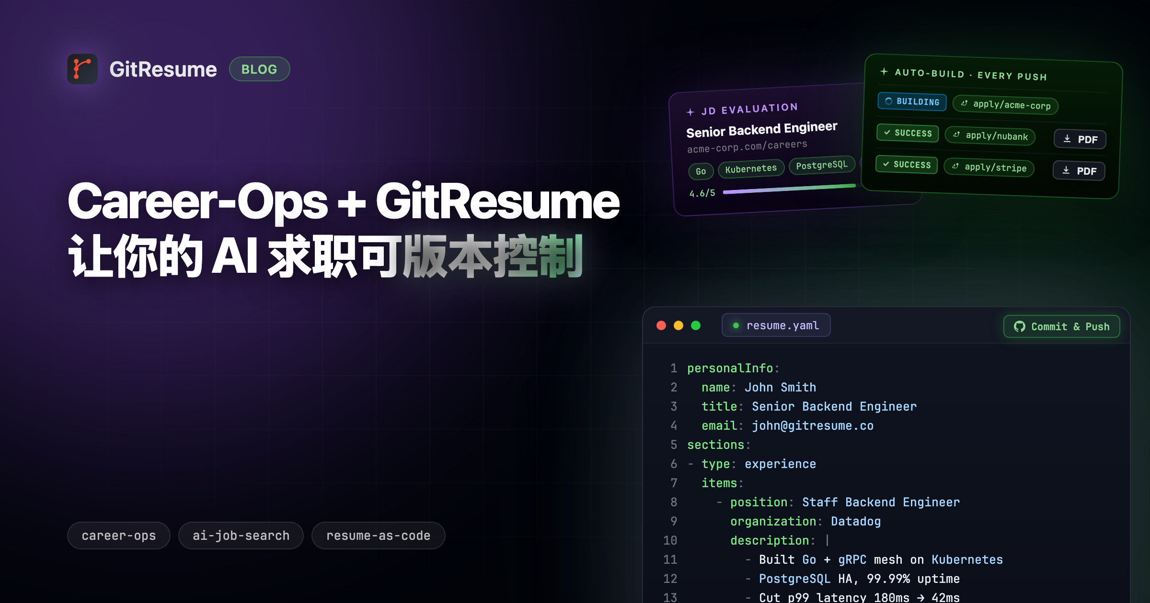Screen dimensions: 1150x603
Task: Download PDF for apply/nubank
Action: click(1080, 139)
